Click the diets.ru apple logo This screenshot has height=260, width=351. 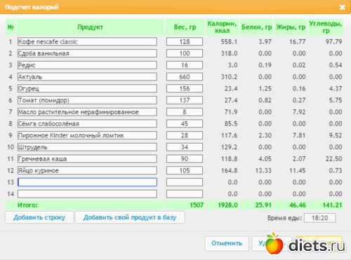tap(274, 243)
